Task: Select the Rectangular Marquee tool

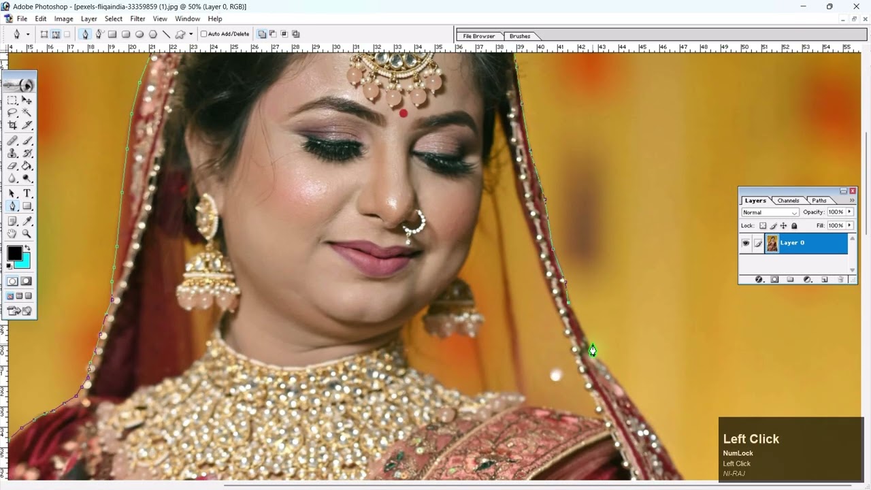Action: (12, 100)
